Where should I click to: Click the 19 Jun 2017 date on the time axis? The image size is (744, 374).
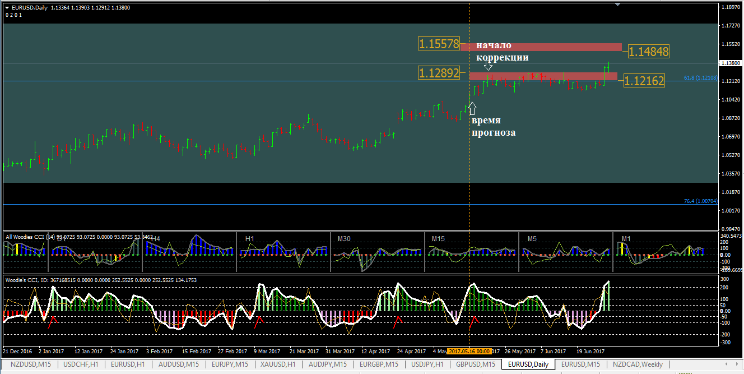point(590,352)
